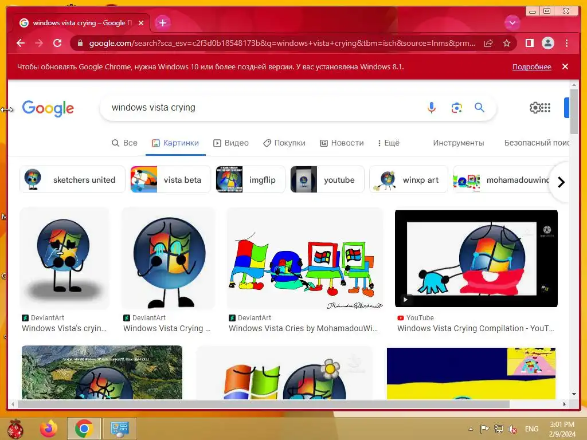This screenshot has height=440, width=587.
Task: Click 'Windows Vista Cries by MohamadouWi...' caption
Action: click(303, 328)
